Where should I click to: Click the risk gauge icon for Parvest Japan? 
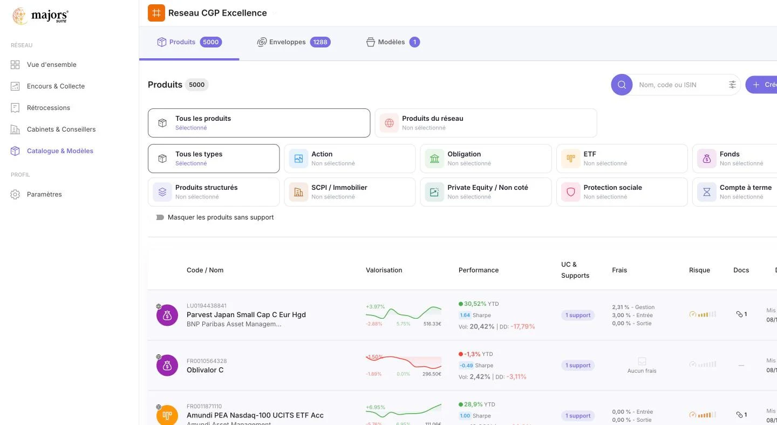[693, 314]
